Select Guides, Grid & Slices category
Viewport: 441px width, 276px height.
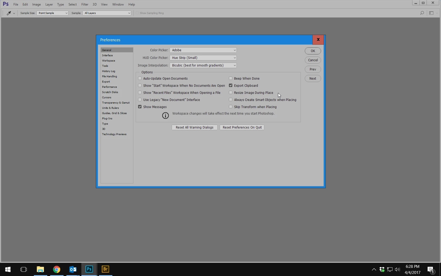(x=117, y=113)
